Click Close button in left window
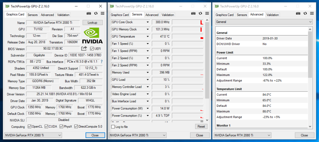 coord(95,135)
